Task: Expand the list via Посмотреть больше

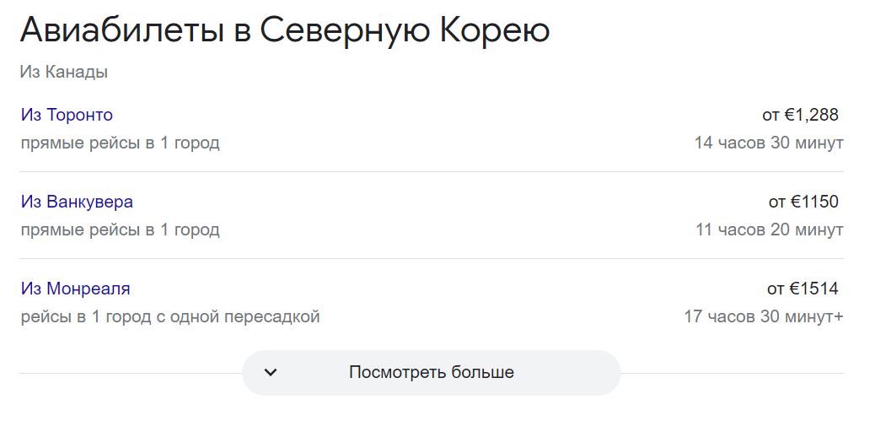Action: [x=432, y=372]
